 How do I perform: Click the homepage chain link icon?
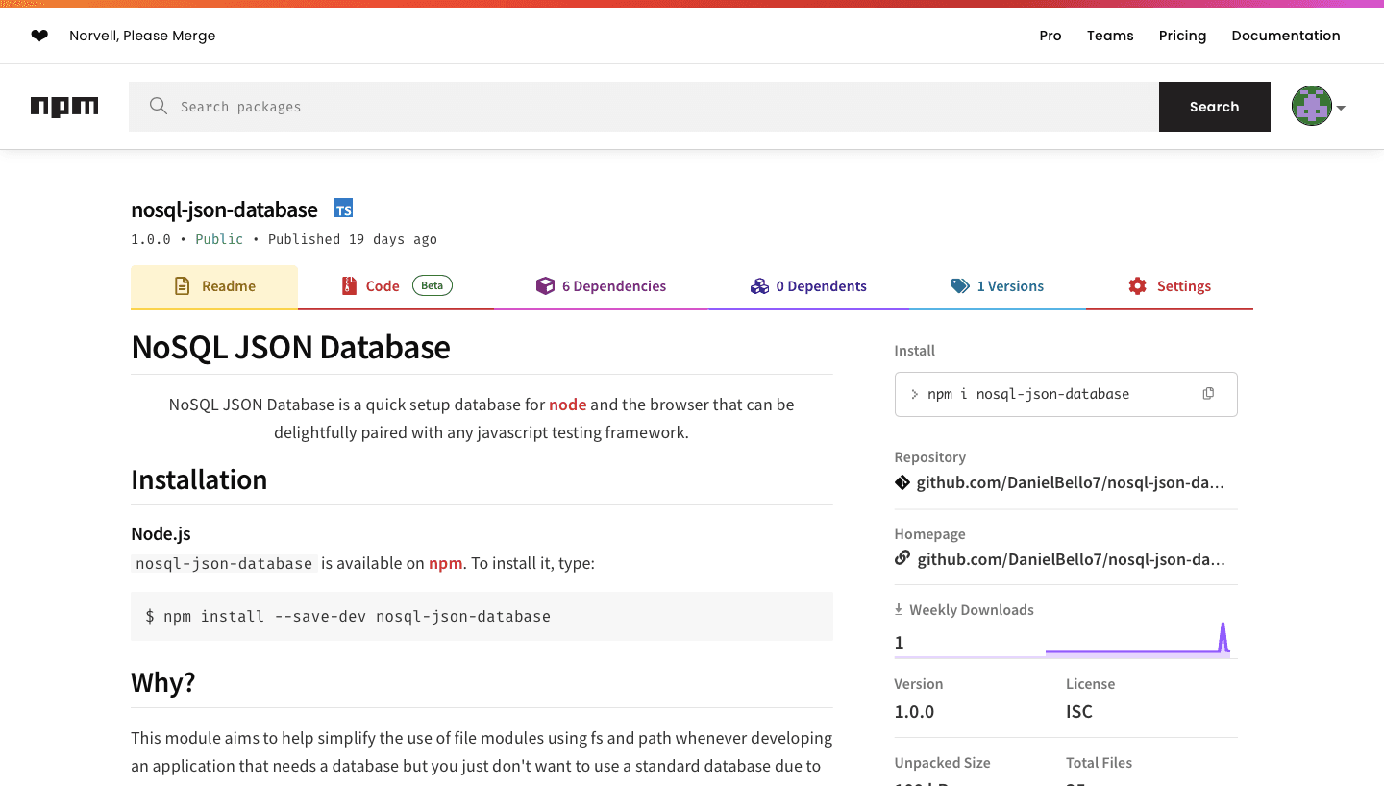[902, 558]
